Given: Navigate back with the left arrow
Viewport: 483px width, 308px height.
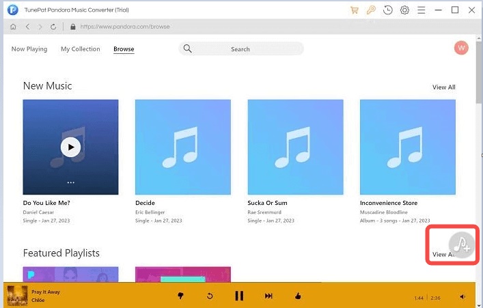Looking at the screenshot, I should click(x=28, y=27).
